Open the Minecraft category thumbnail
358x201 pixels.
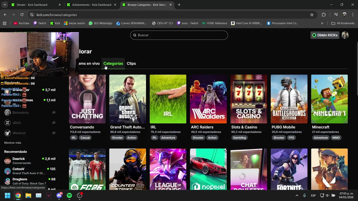[x=329, y=99]
